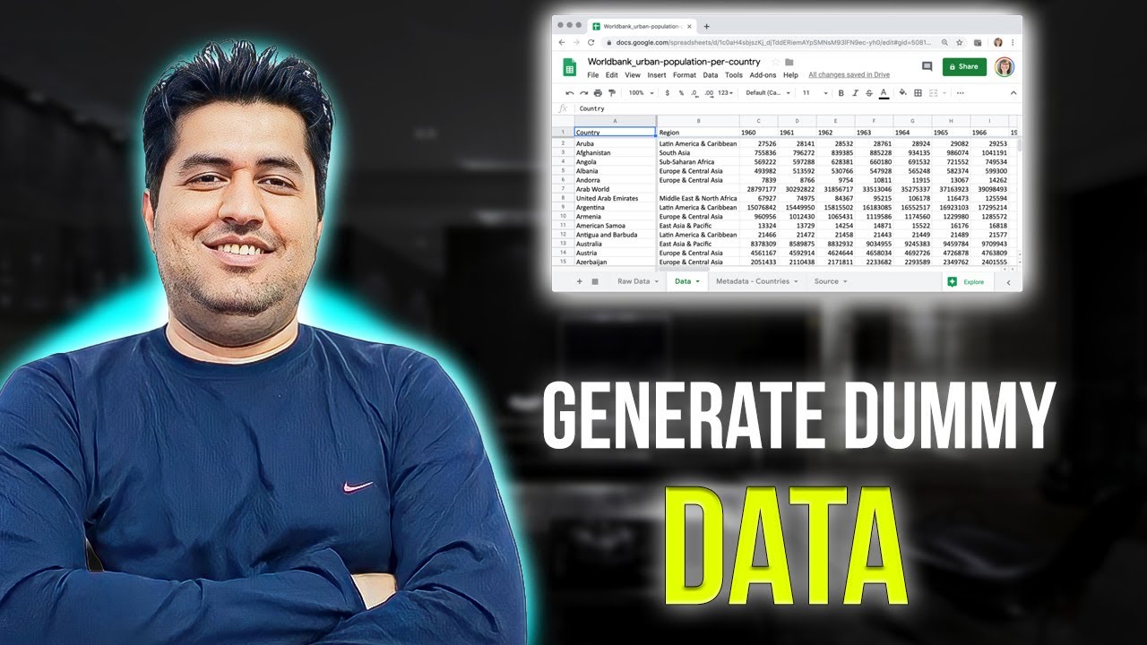The height and width of the screenshot is (645, 1147).
Task: Open the Default font dropdown
Action: click(x=769, y=93)
